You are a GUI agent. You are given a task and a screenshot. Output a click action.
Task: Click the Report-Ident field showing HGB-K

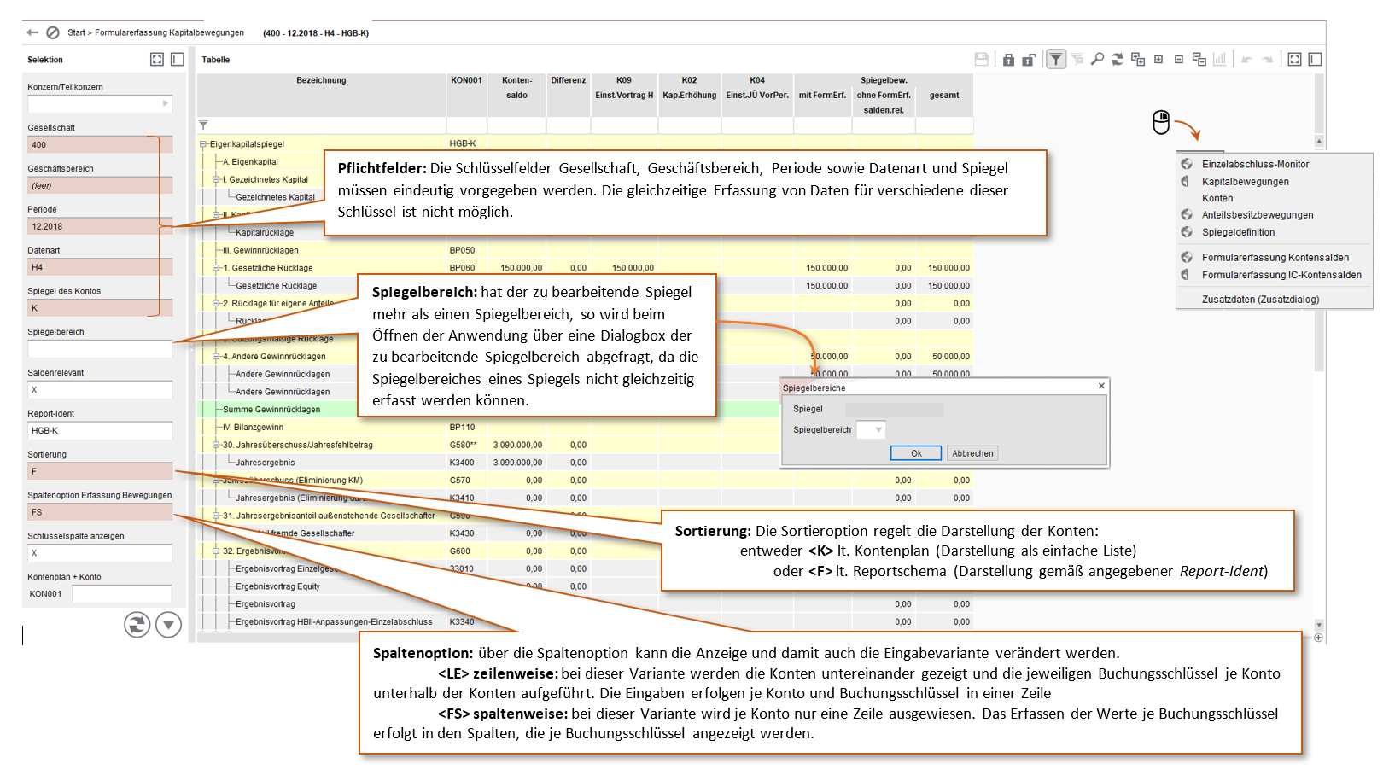coord(100,430)
